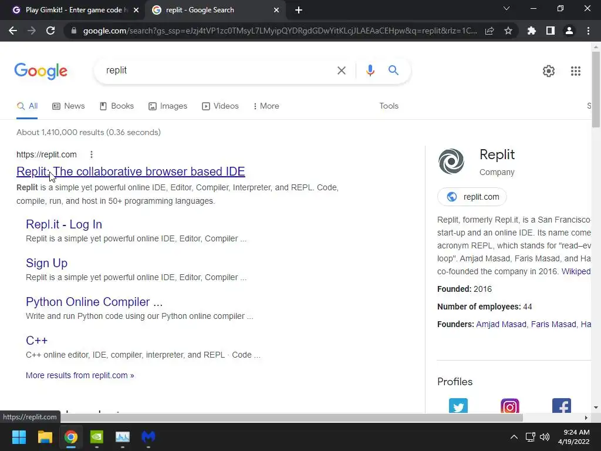Close the Play Gimkit tab

click(x=136, y=11)
